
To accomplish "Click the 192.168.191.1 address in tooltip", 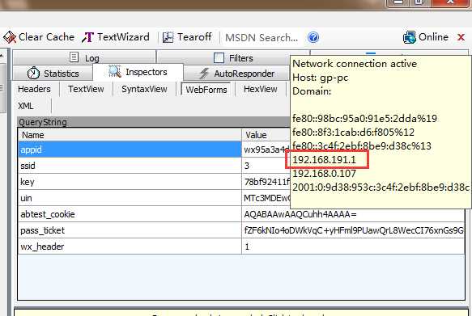I will (324, 159).
